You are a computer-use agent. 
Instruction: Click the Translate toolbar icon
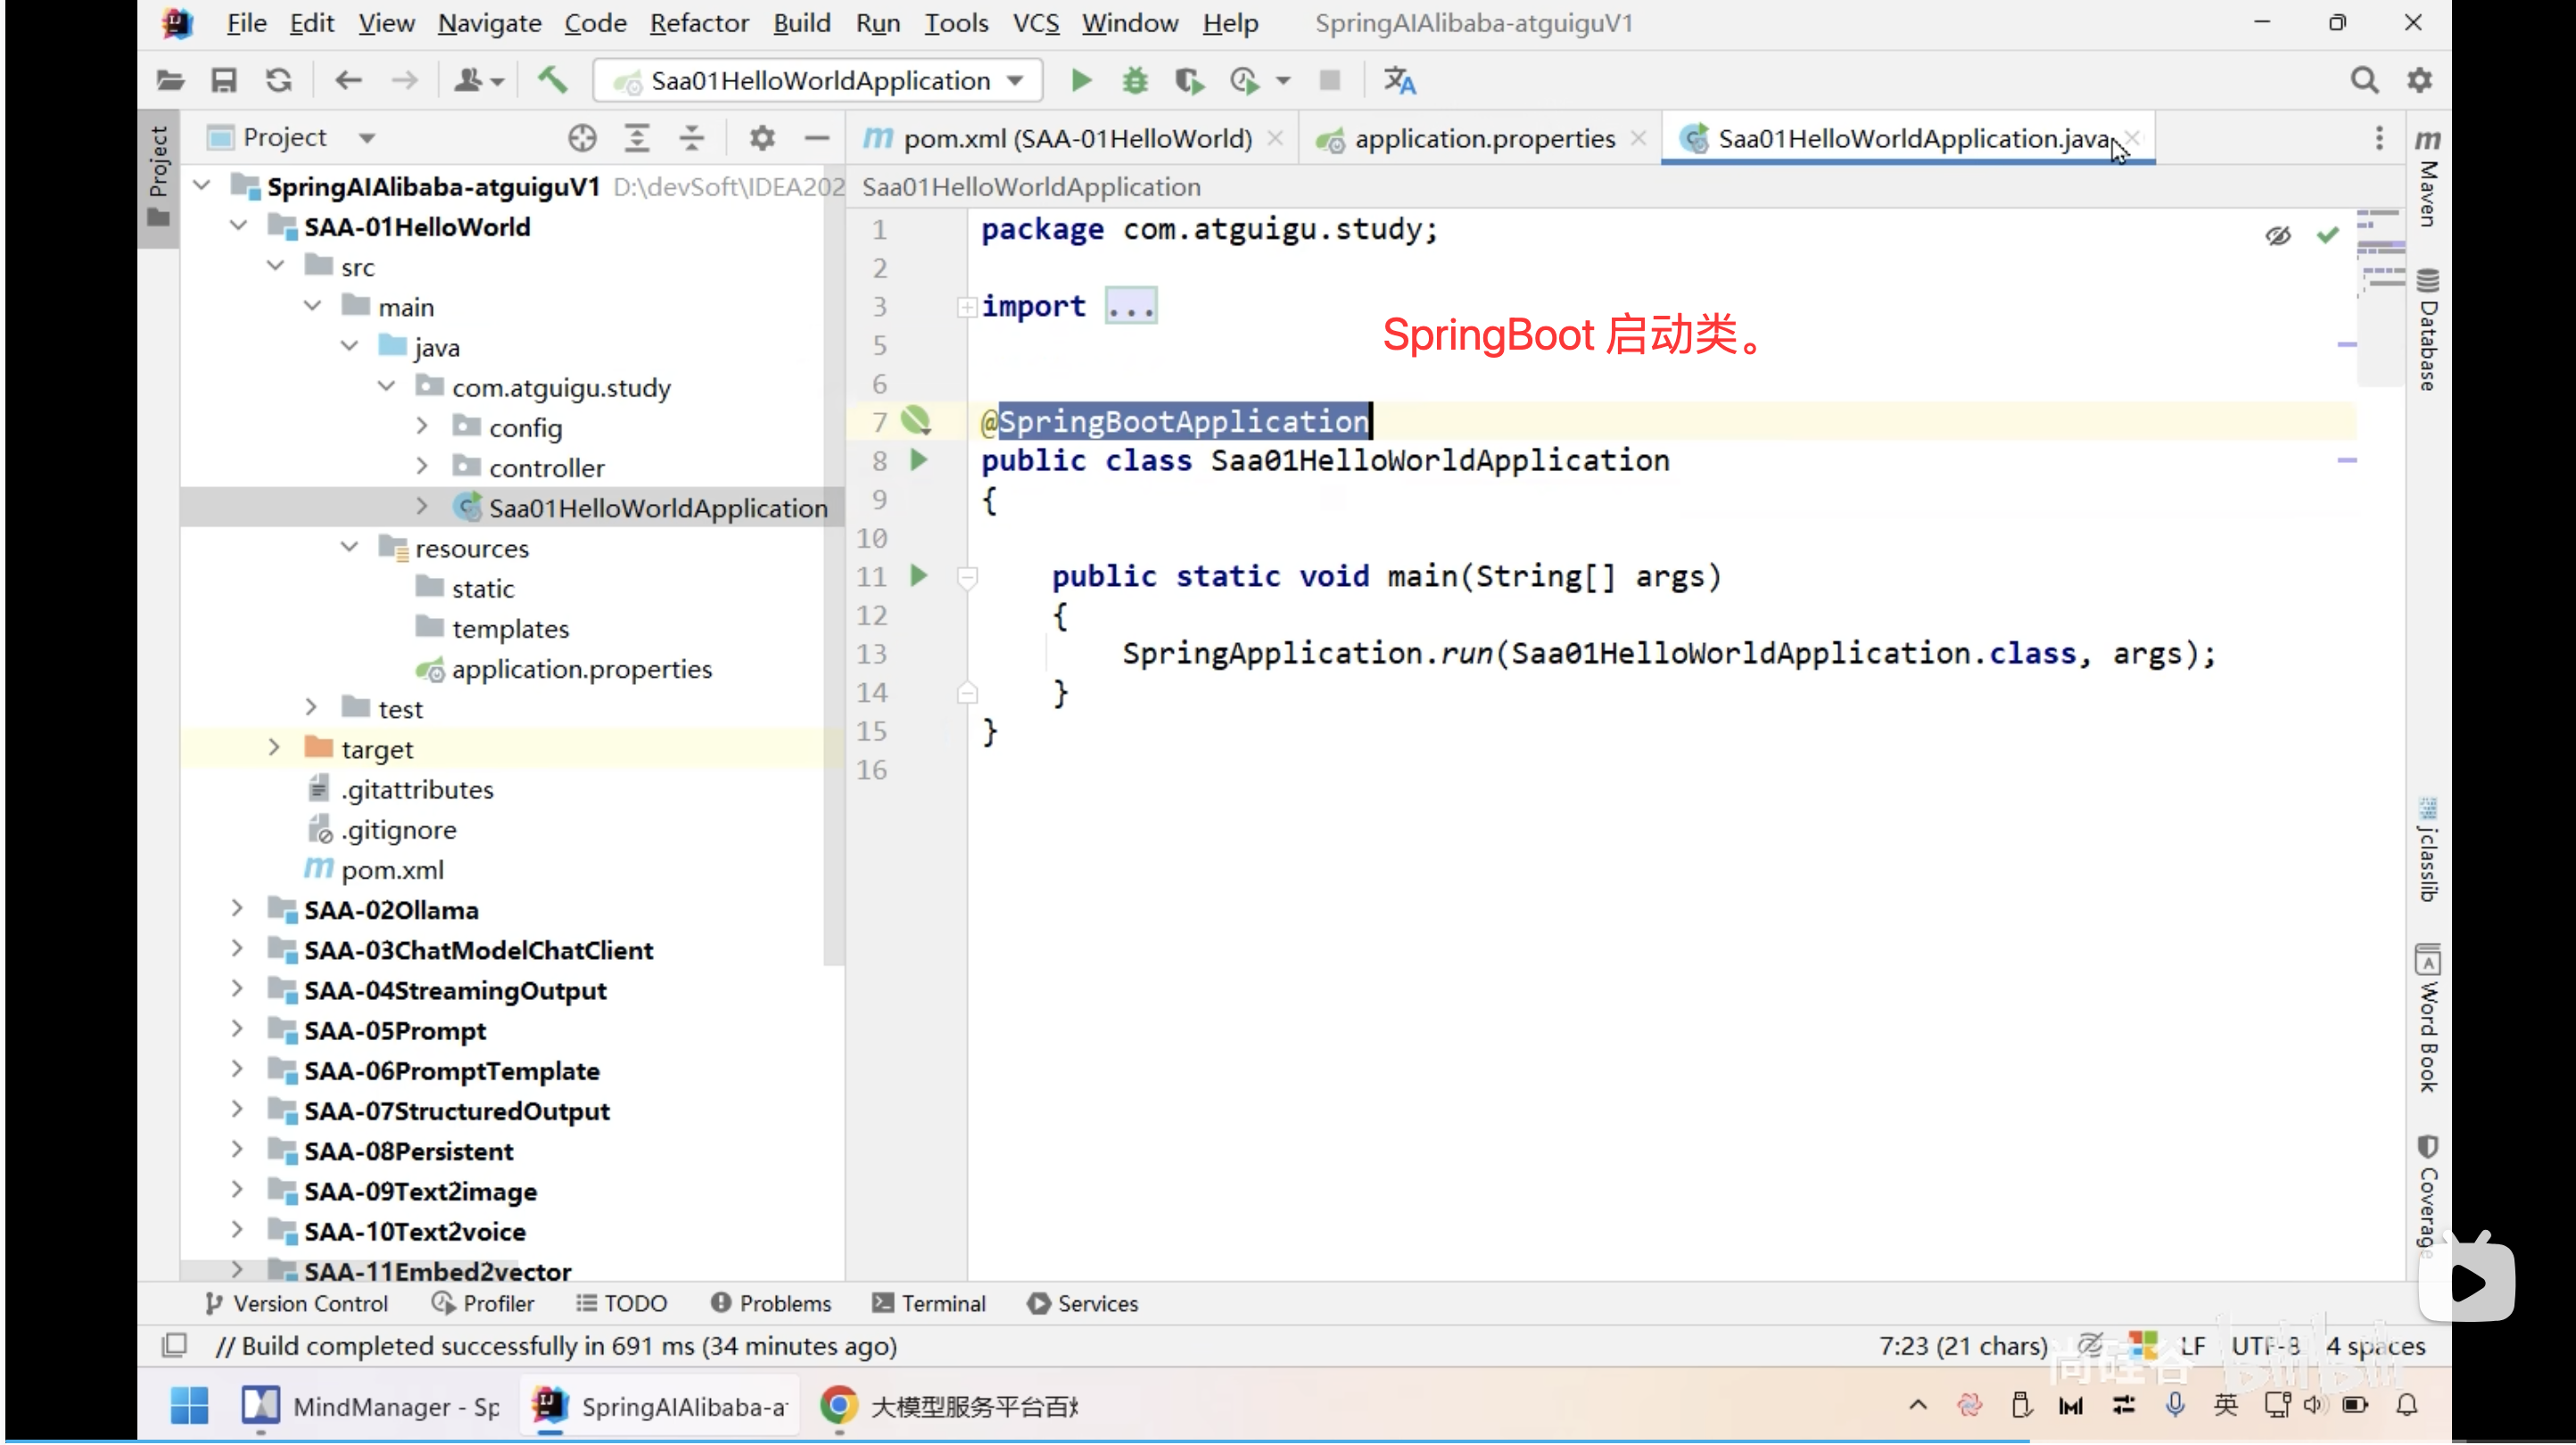(x=1399, y=80)
